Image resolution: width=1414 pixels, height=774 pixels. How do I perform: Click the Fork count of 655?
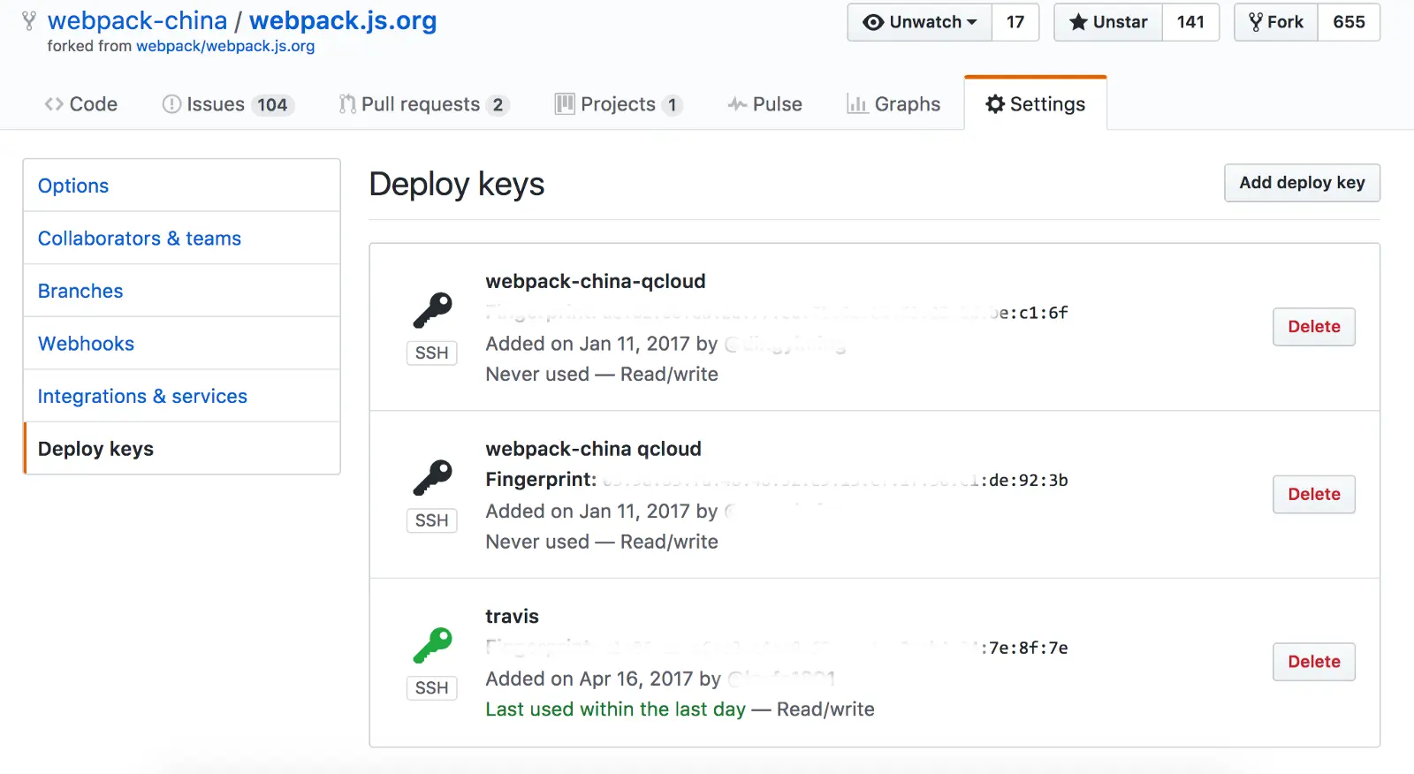pyautogui.click(x=1349, y=22)
